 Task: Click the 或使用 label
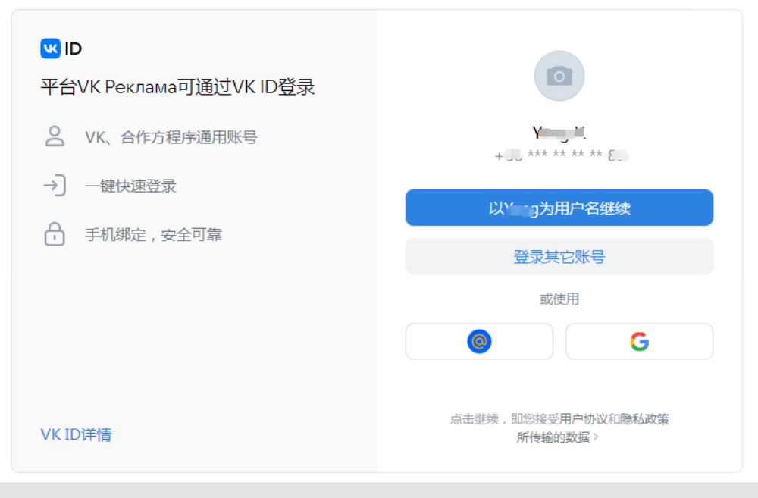click(x=559, y=299)
